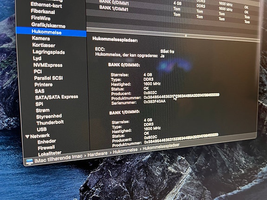Click Hardware in the path bar

point(98,154)
